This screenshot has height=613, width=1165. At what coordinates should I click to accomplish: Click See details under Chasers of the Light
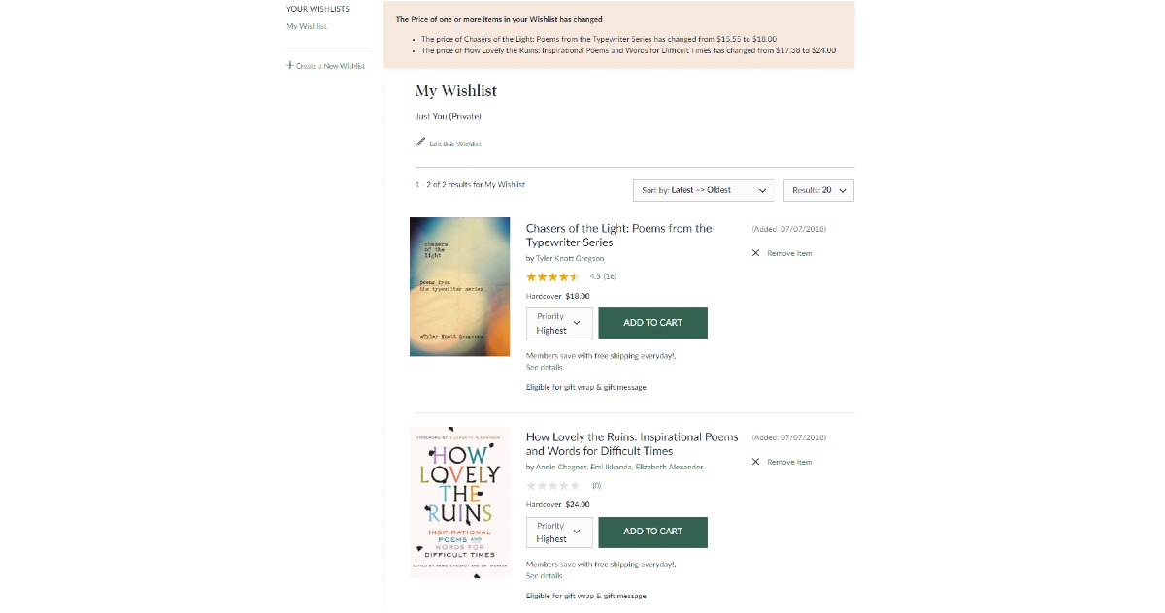544,368
